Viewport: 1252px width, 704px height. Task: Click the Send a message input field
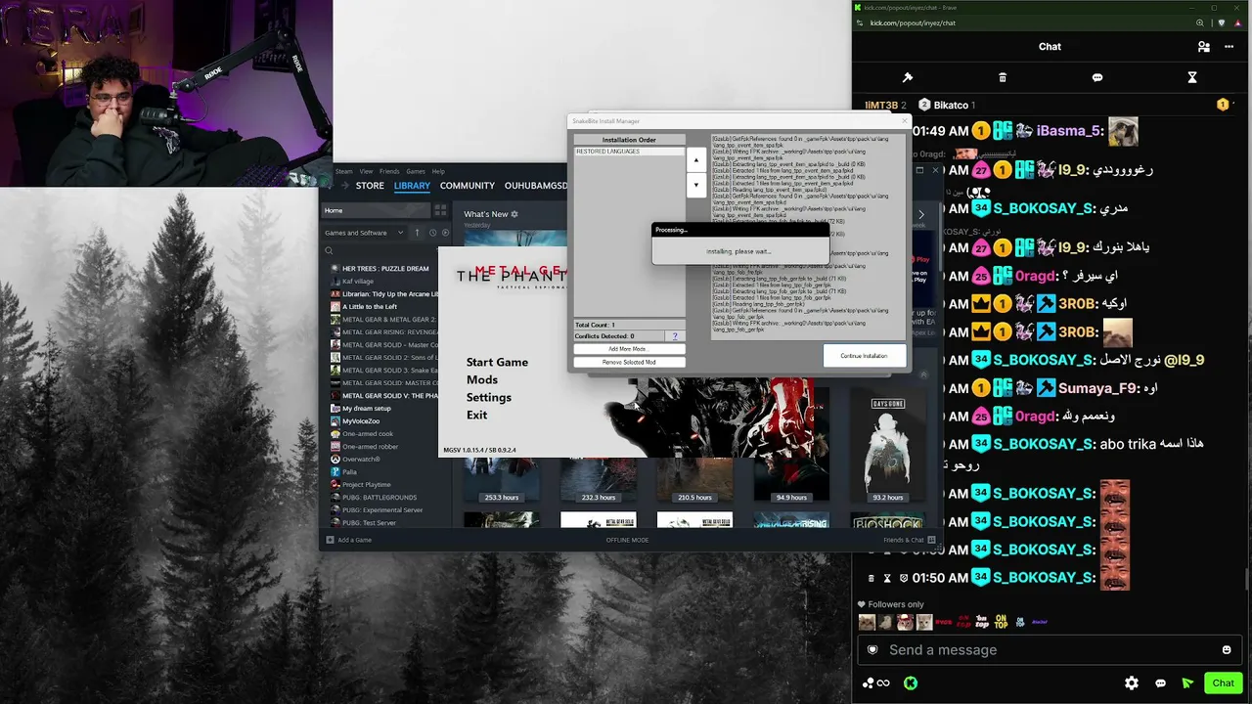1049,650
